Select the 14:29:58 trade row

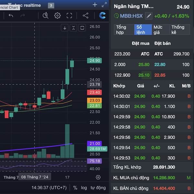click(152, 127)
